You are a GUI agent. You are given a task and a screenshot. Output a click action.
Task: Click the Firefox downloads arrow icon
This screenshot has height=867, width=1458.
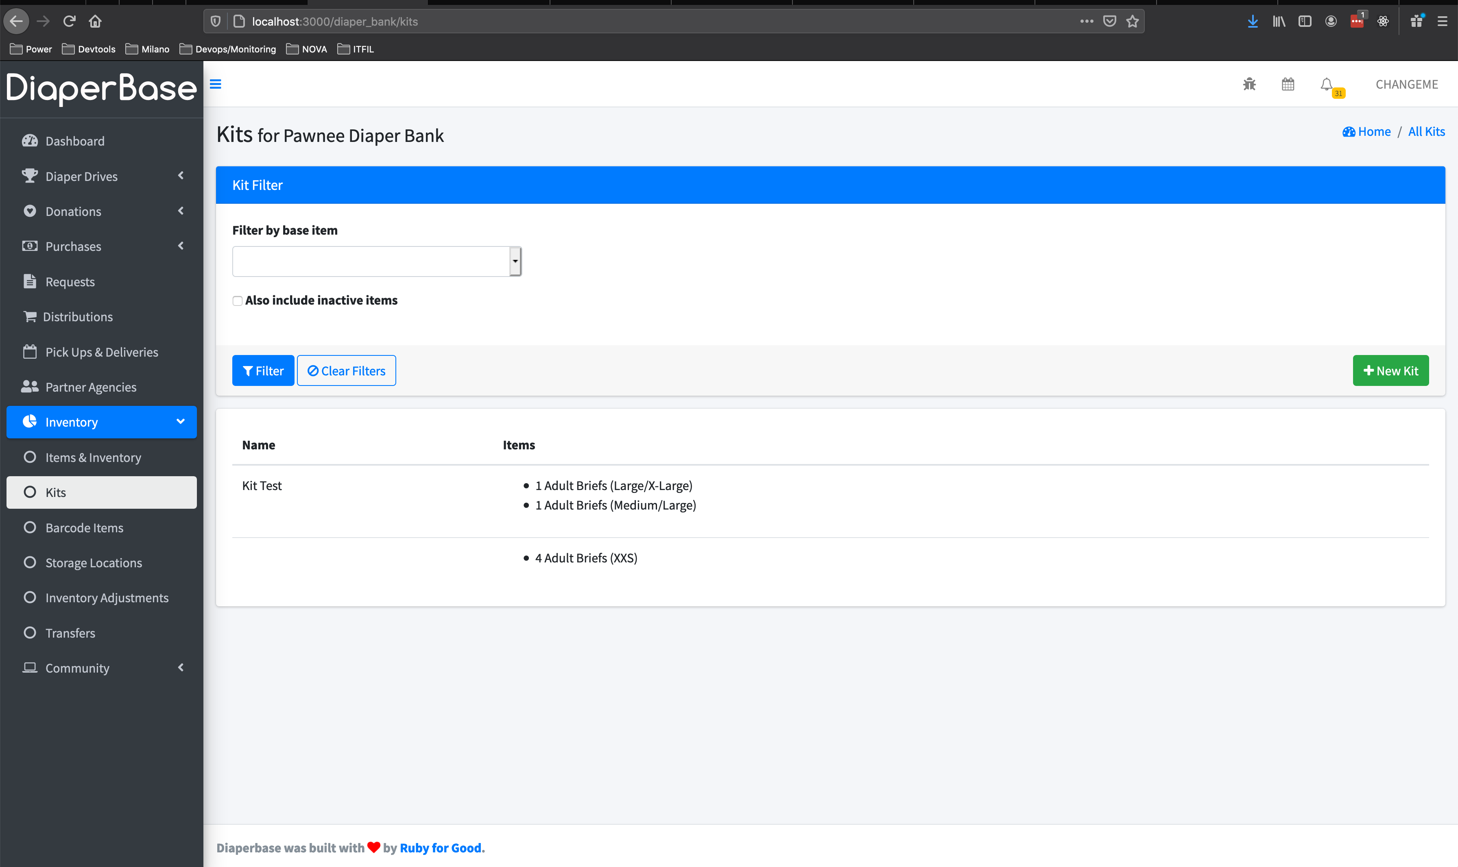point(1252,22)
